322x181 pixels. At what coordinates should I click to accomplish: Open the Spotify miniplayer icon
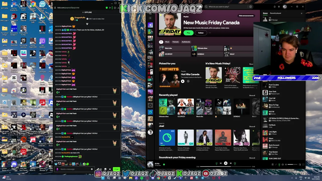(x=300, y=165)
